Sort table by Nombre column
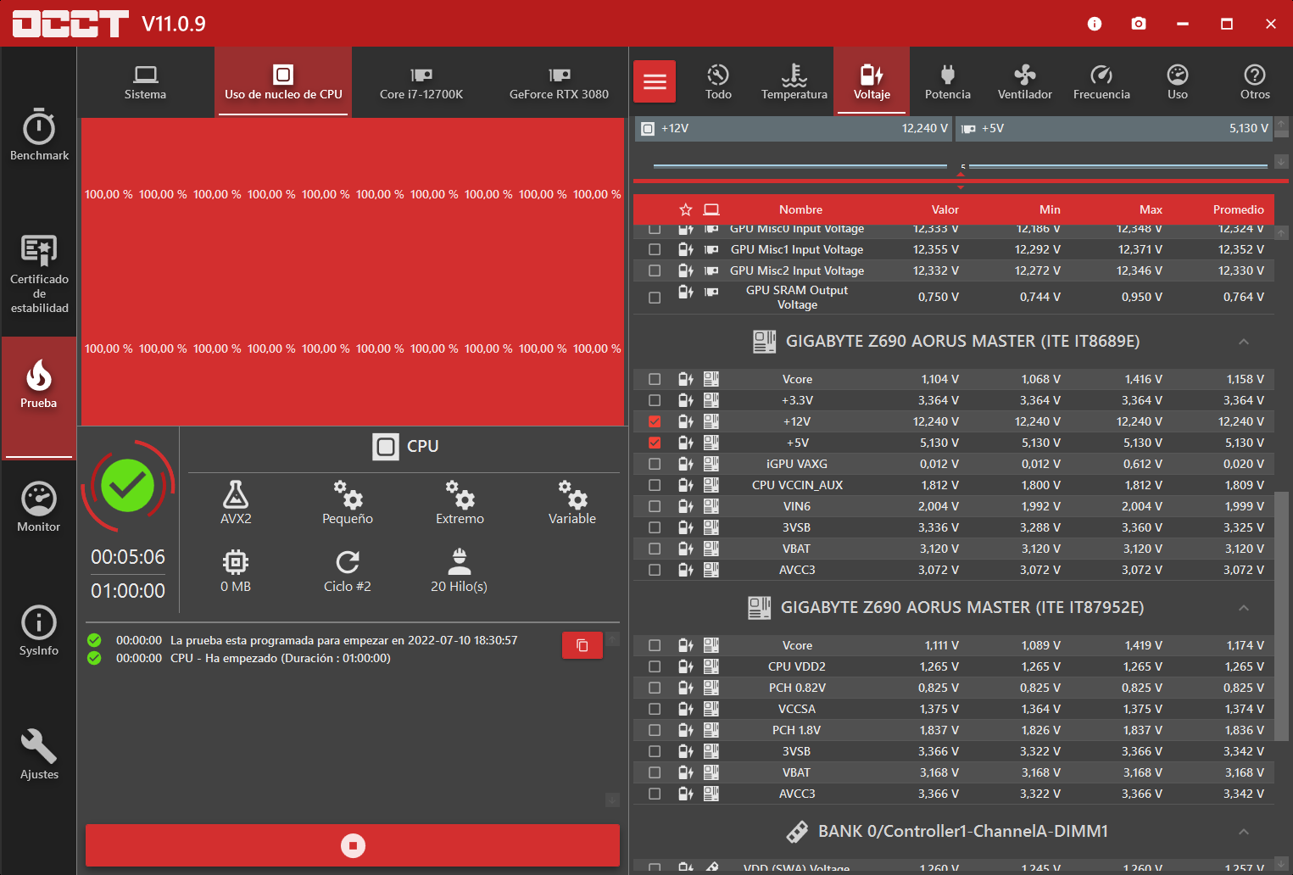 click(x=801, y=209)
